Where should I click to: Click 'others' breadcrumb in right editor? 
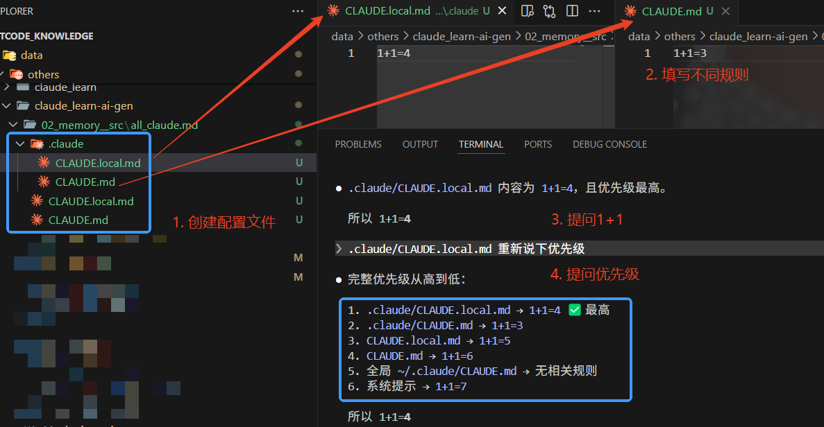pos(680,36)
